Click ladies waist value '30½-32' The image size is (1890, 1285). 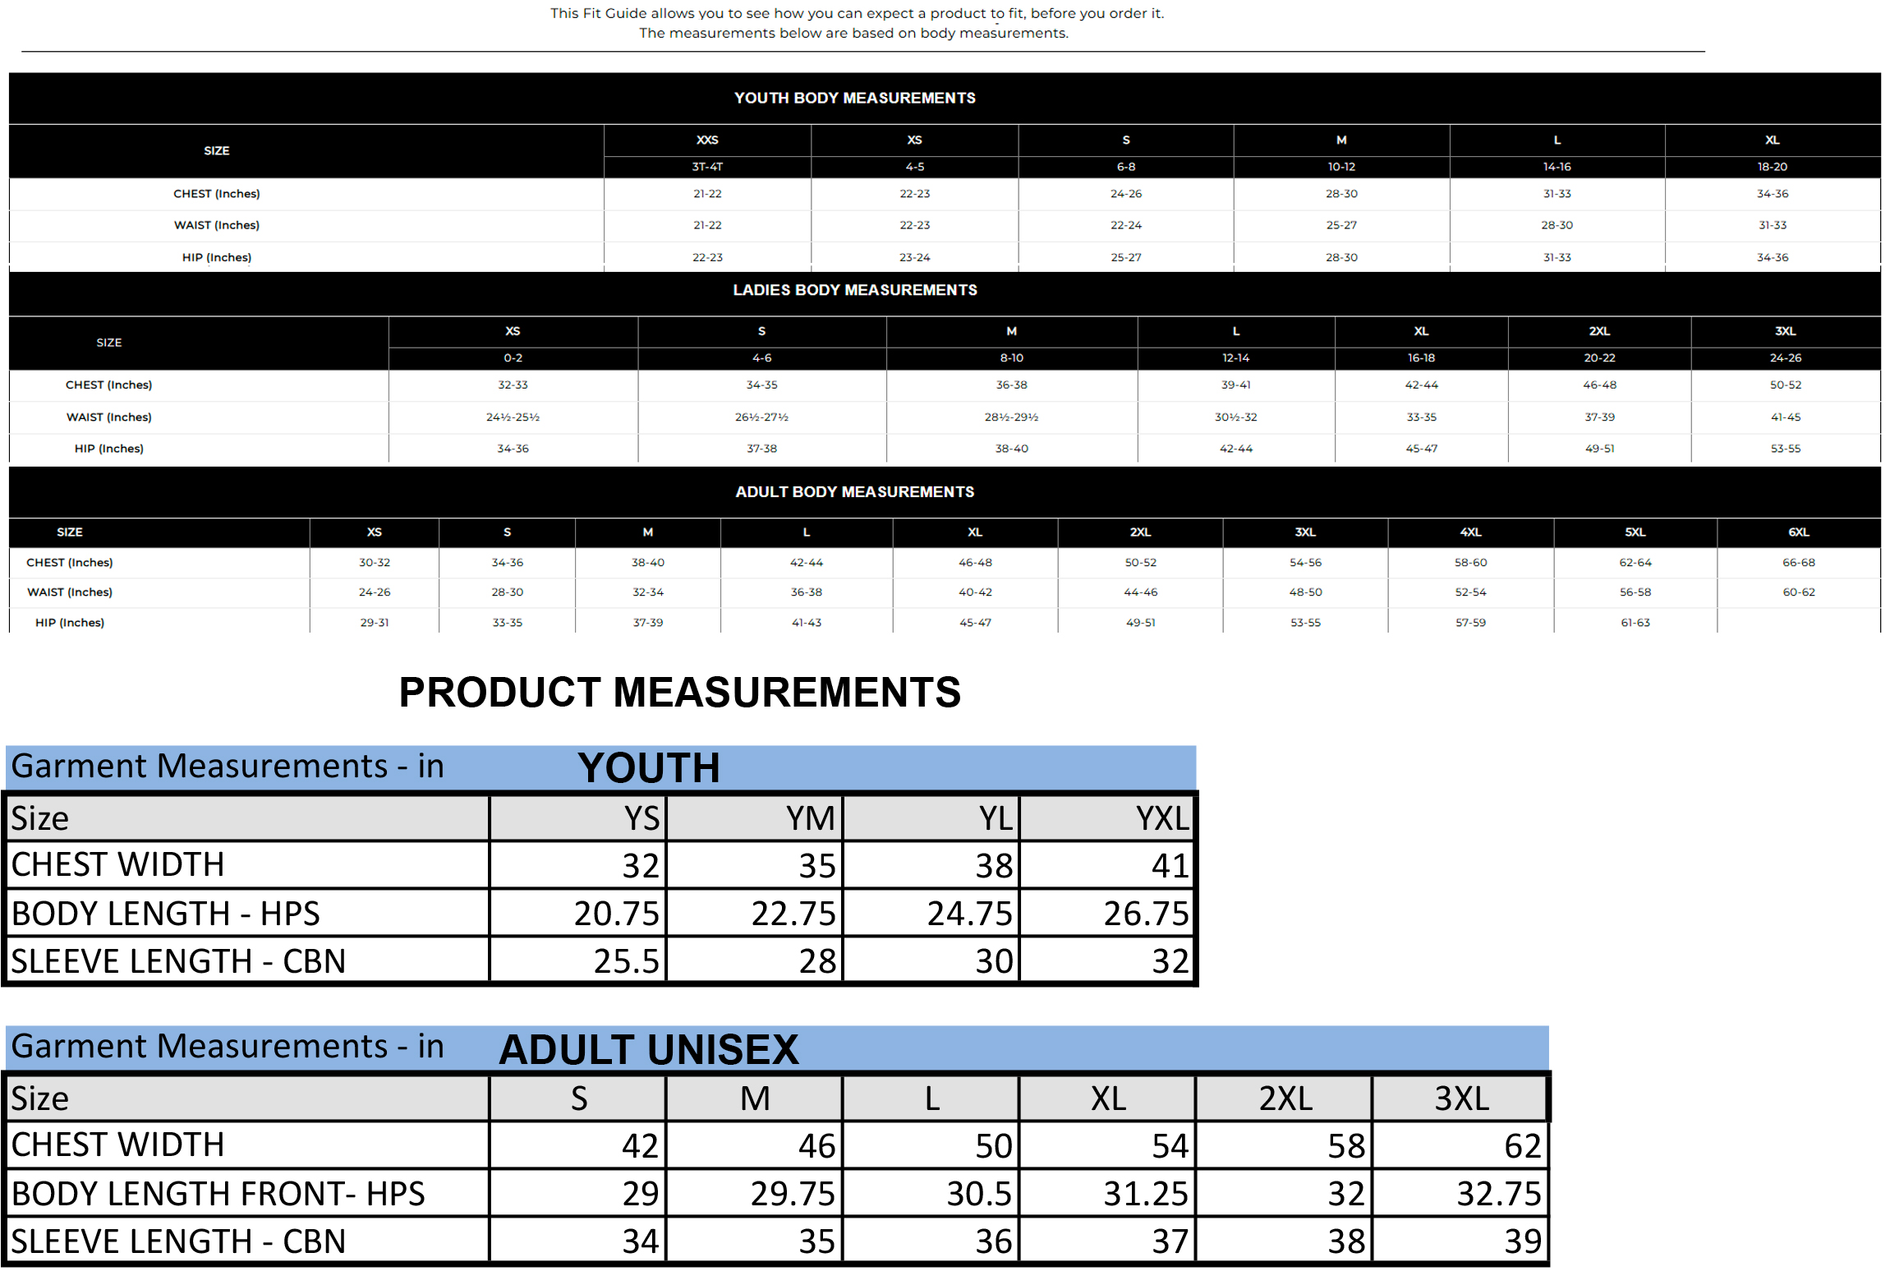pos(1235,417)
